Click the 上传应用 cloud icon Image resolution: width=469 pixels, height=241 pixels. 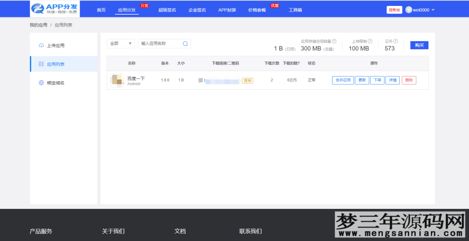[x=41, y=45]
